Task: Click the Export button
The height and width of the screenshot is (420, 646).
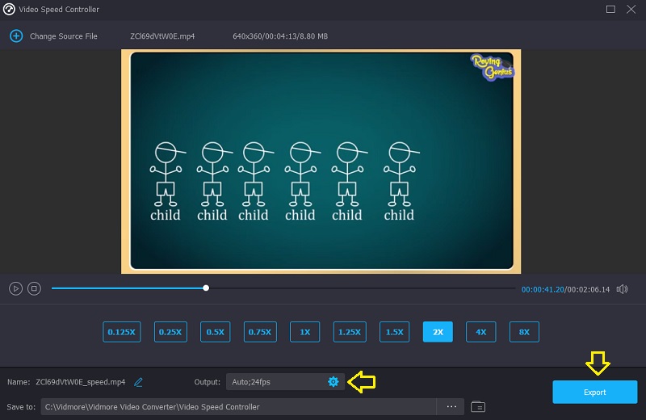Action: point(594,393)
